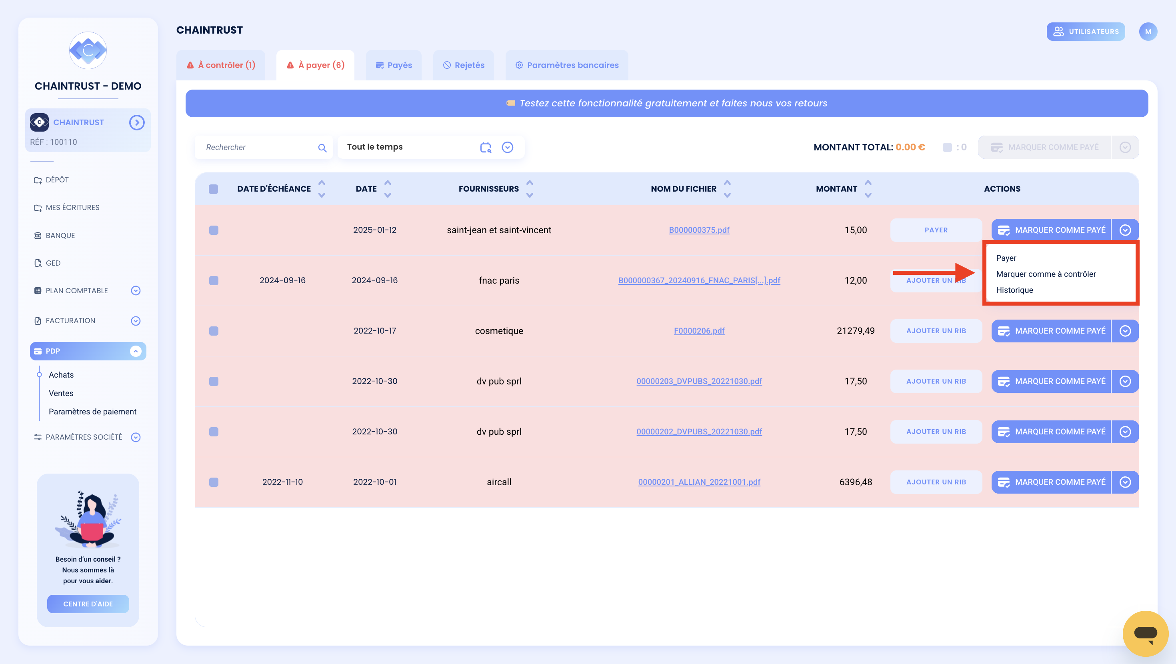Sort Date column ascending arrow

(388, 183)
